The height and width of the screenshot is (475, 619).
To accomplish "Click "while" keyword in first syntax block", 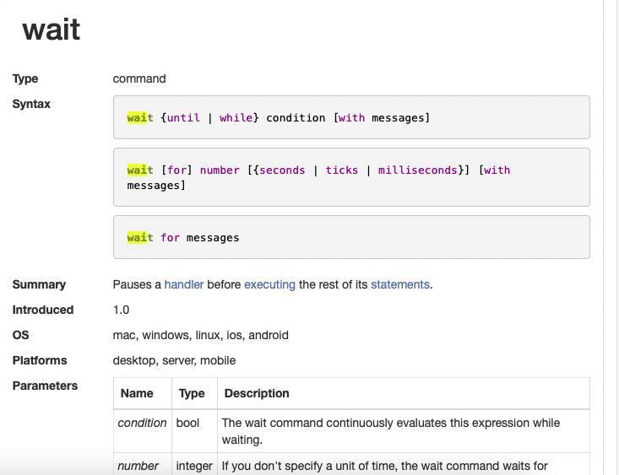I will point(236,118).
